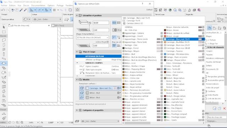Open the Béton - Brut side surface selector
This screenshot has height=128, width=227.
pos(103,93)
